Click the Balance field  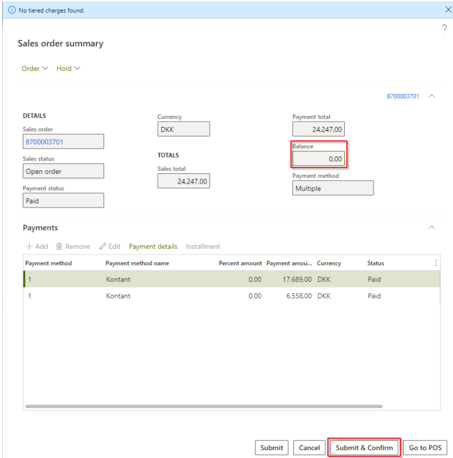click(319, 159)
